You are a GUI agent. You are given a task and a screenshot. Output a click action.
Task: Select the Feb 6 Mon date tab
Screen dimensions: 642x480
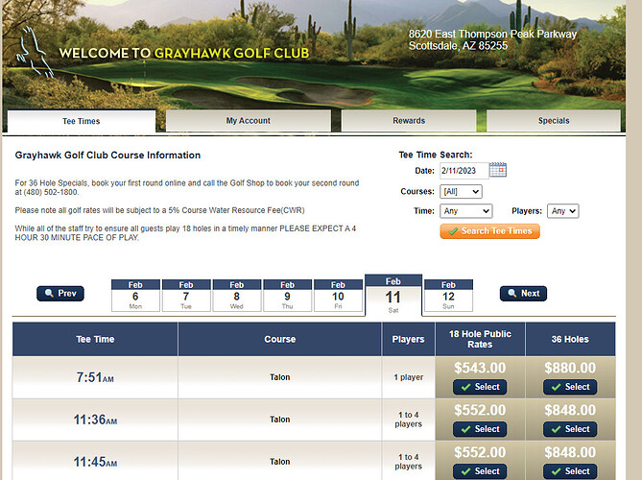pos(135,296)
